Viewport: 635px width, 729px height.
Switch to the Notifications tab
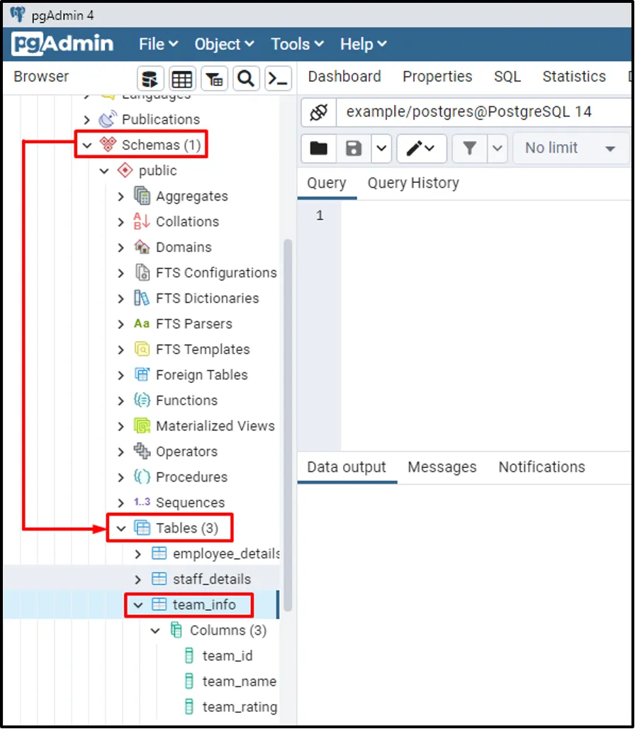click(541, 467)
